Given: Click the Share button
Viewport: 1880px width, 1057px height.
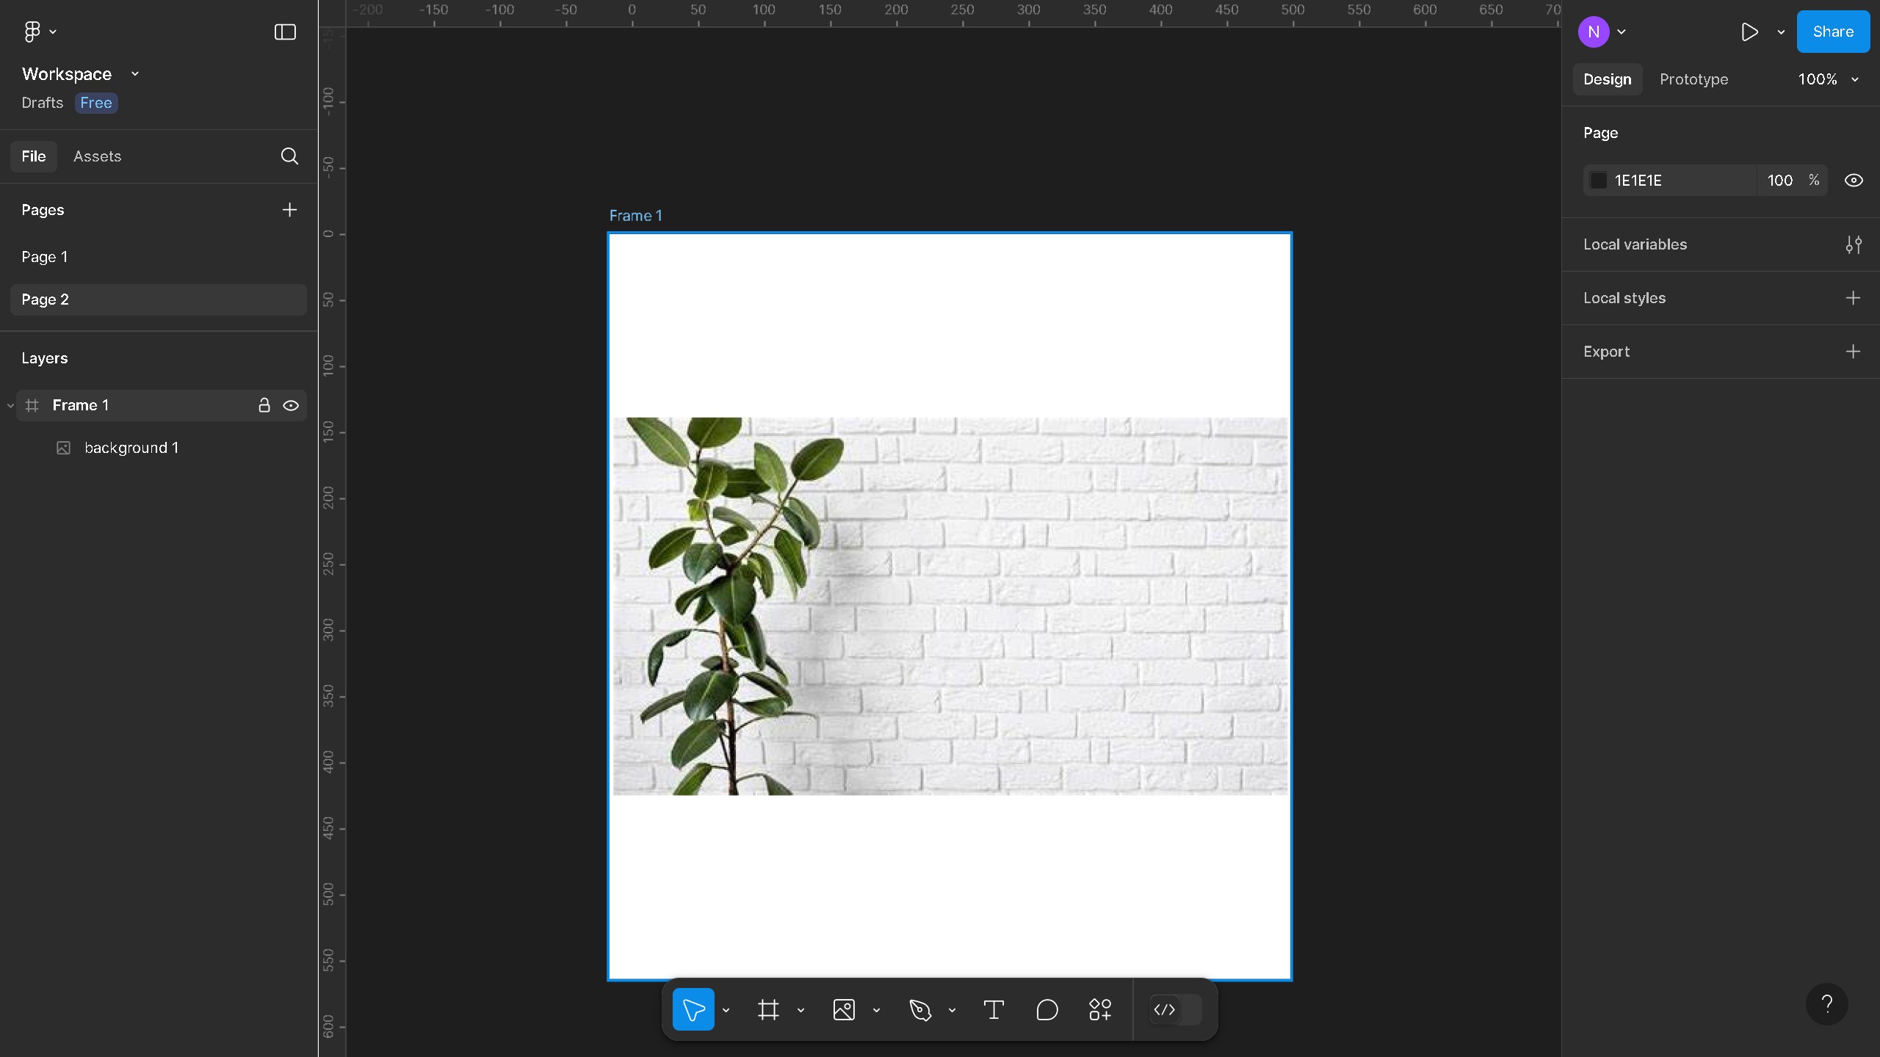Looking at the screenshot, I should (1833, 32).
